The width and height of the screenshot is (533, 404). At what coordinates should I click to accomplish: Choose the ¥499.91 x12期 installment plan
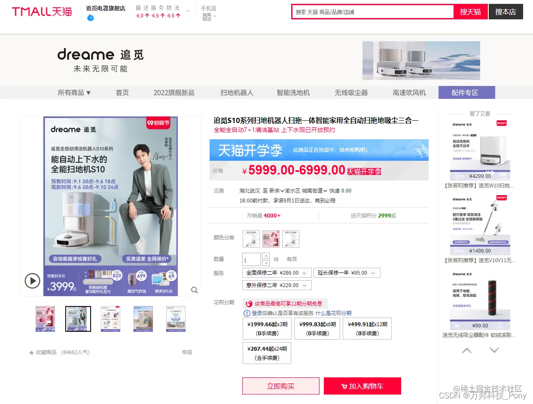[367, 329]
